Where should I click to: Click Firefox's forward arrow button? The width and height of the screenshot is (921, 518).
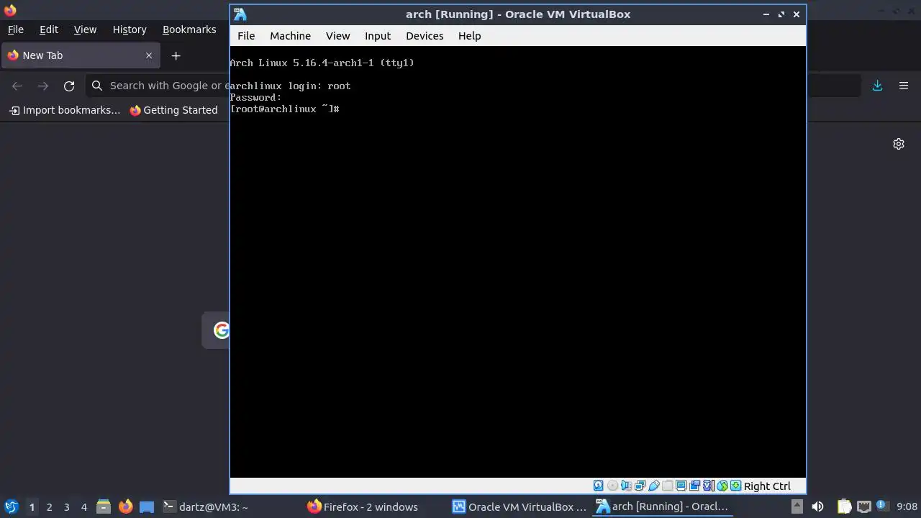click(43, 86)
